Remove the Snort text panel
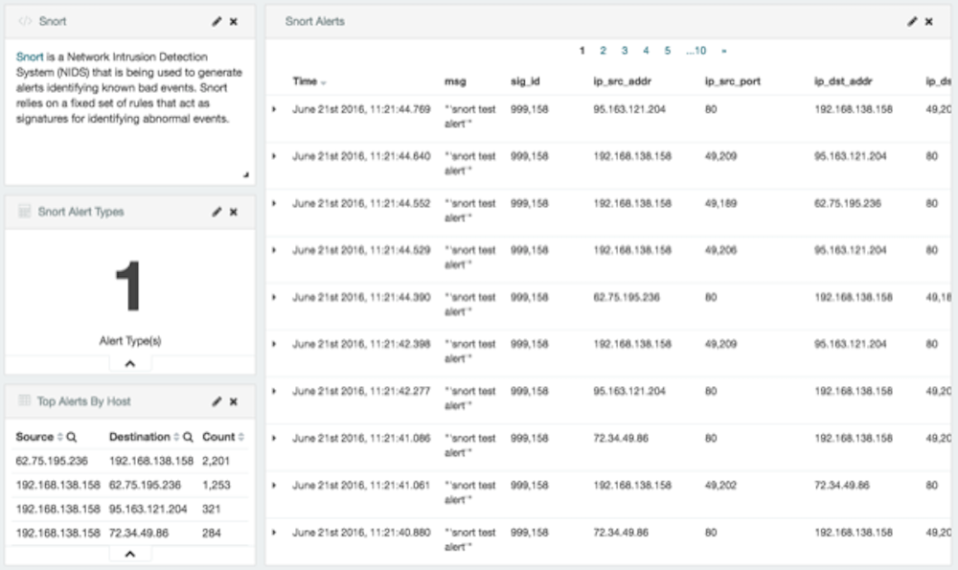The image size is (958, 570). click(x=234, y=21)
